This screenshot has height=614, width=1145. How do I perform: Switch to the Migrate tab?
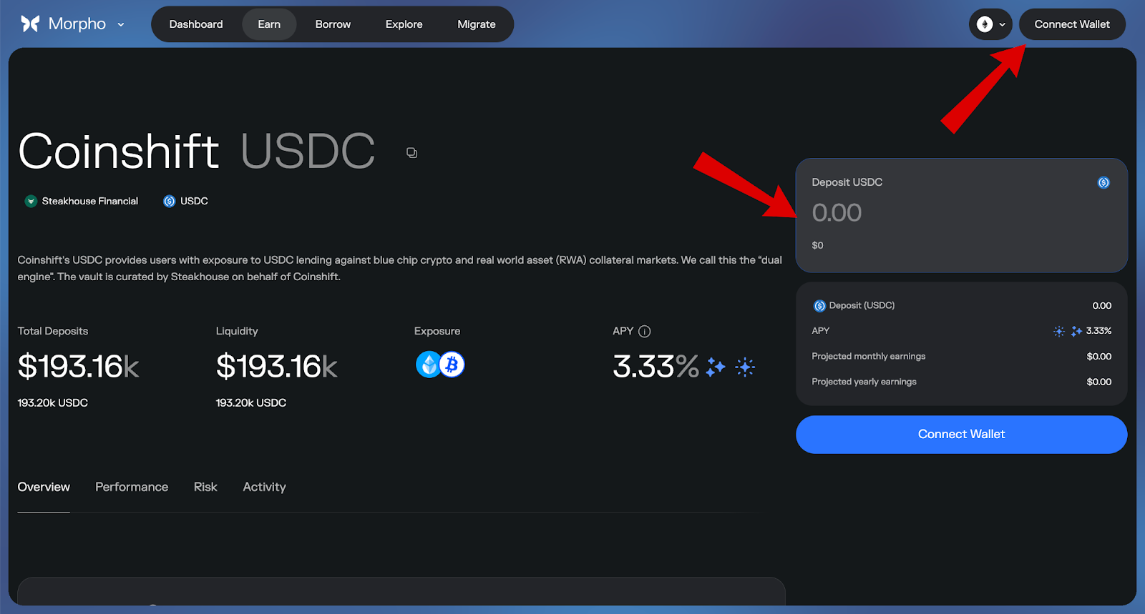click(477, 24)
